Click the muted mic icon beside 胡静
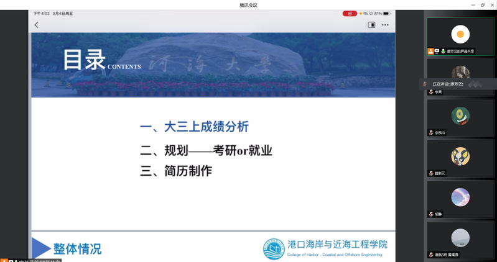Image resolution: width=497 pixels, height=262 pixels. tap(430, 214)
